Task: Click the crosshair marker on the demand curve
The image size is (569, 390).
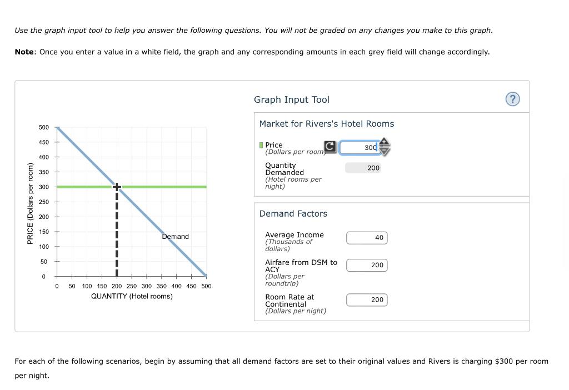Action: (x=116, y=187)
